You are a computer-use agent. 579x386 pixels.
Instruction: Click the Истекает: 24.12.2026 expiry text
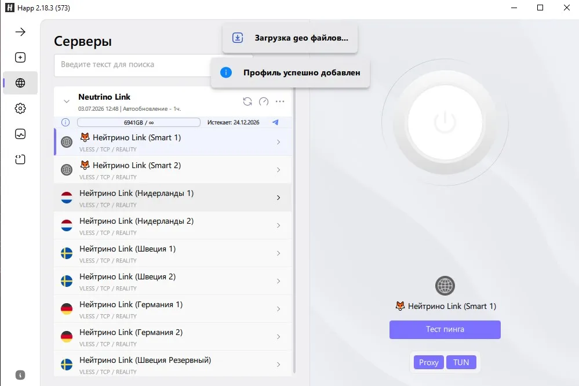pos(234,122)
